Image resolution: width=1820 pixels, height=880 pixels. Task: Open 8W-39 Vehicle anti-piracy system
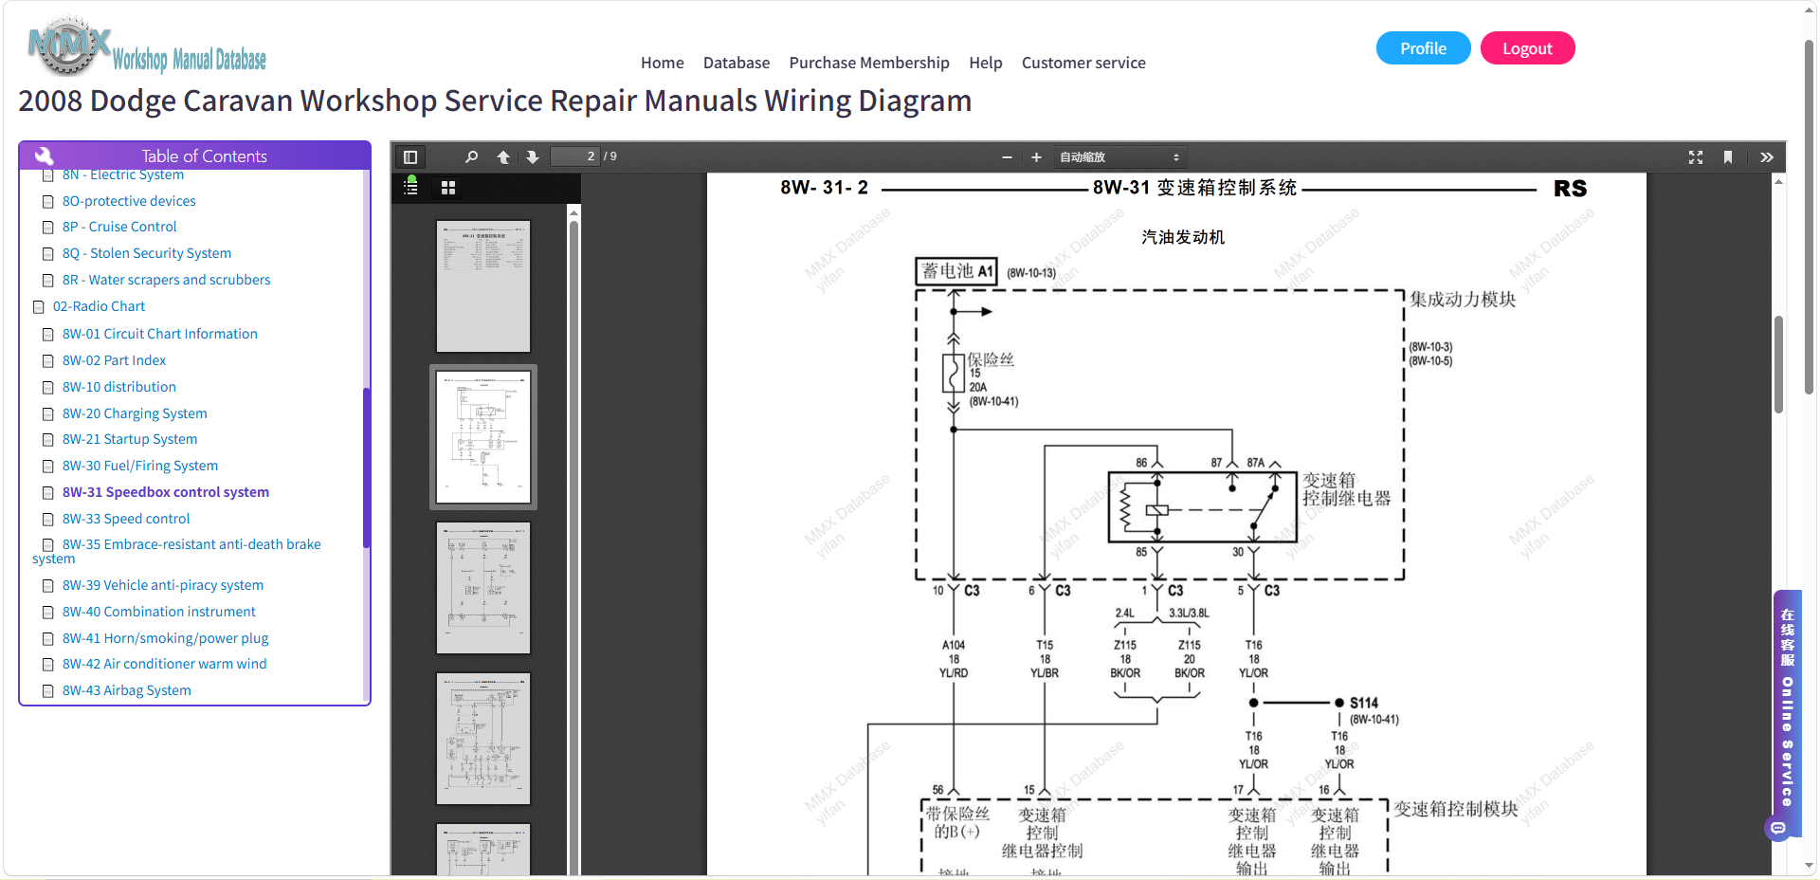[163, 585]
